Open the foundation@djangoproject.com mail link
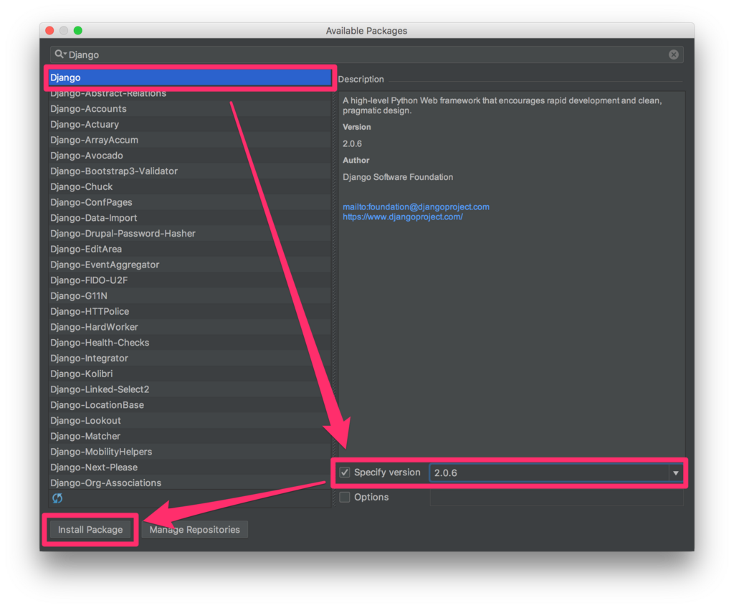Image resolution: width=734 pixels, height=608 pixels. point(416,206)
